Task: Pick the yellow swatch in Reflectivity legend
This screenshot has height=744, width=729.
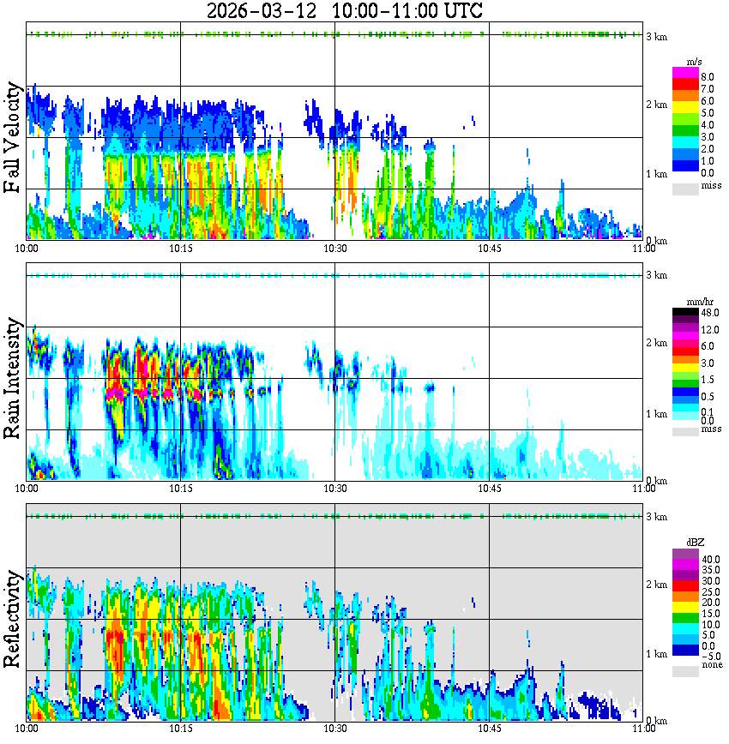Action: click(x=685, y=607)
